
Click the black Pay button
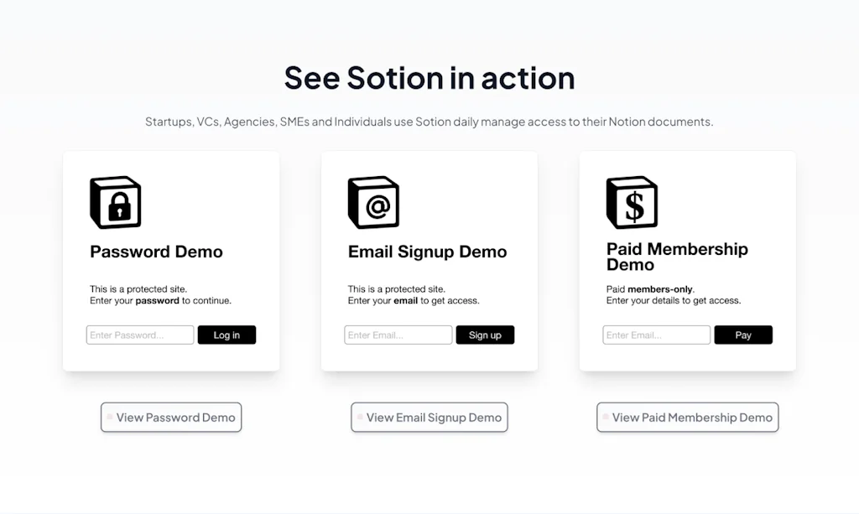(x=743, y=335)
